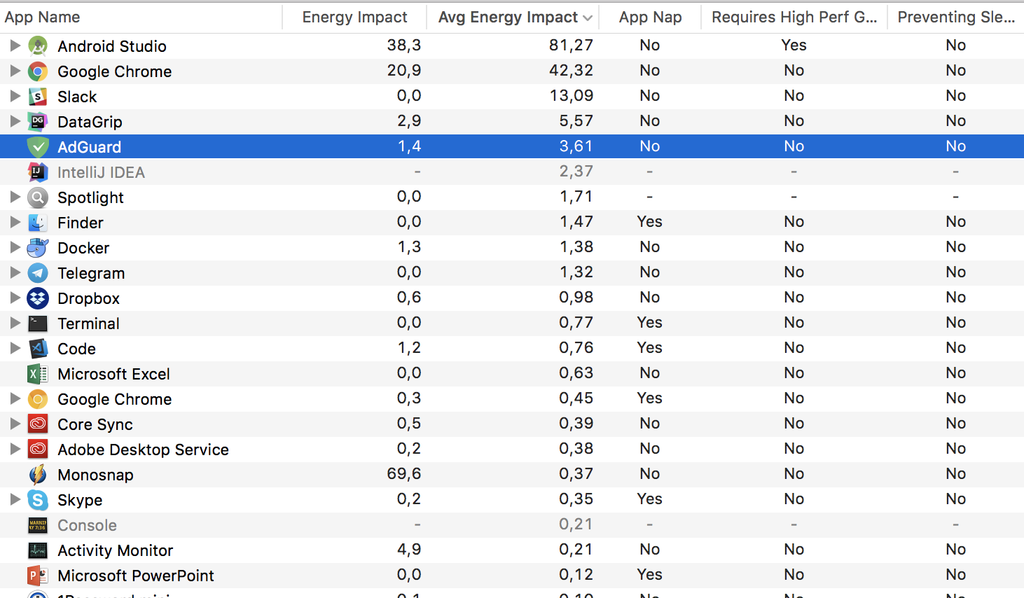Click the Microsoft Excel icon
The height and width of the screenshot is (598, 1024).
coord(38,374)
